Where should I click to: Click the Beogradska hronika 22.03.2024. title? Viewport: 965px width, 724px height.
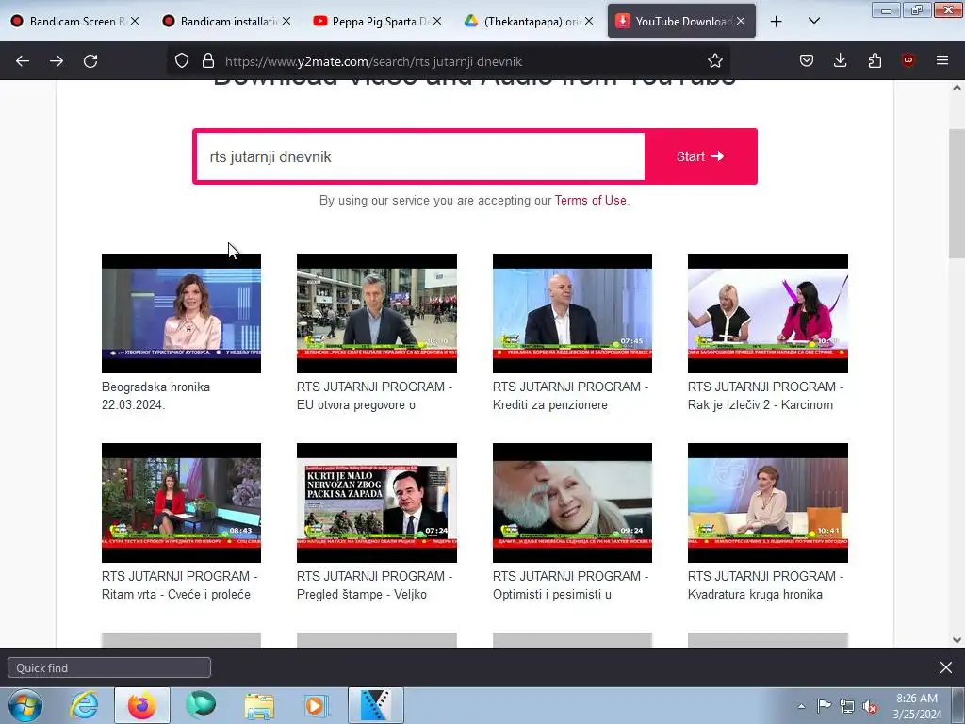point(155,396)
